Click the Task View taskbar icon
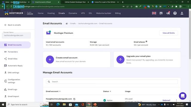 tap(52, 104)
